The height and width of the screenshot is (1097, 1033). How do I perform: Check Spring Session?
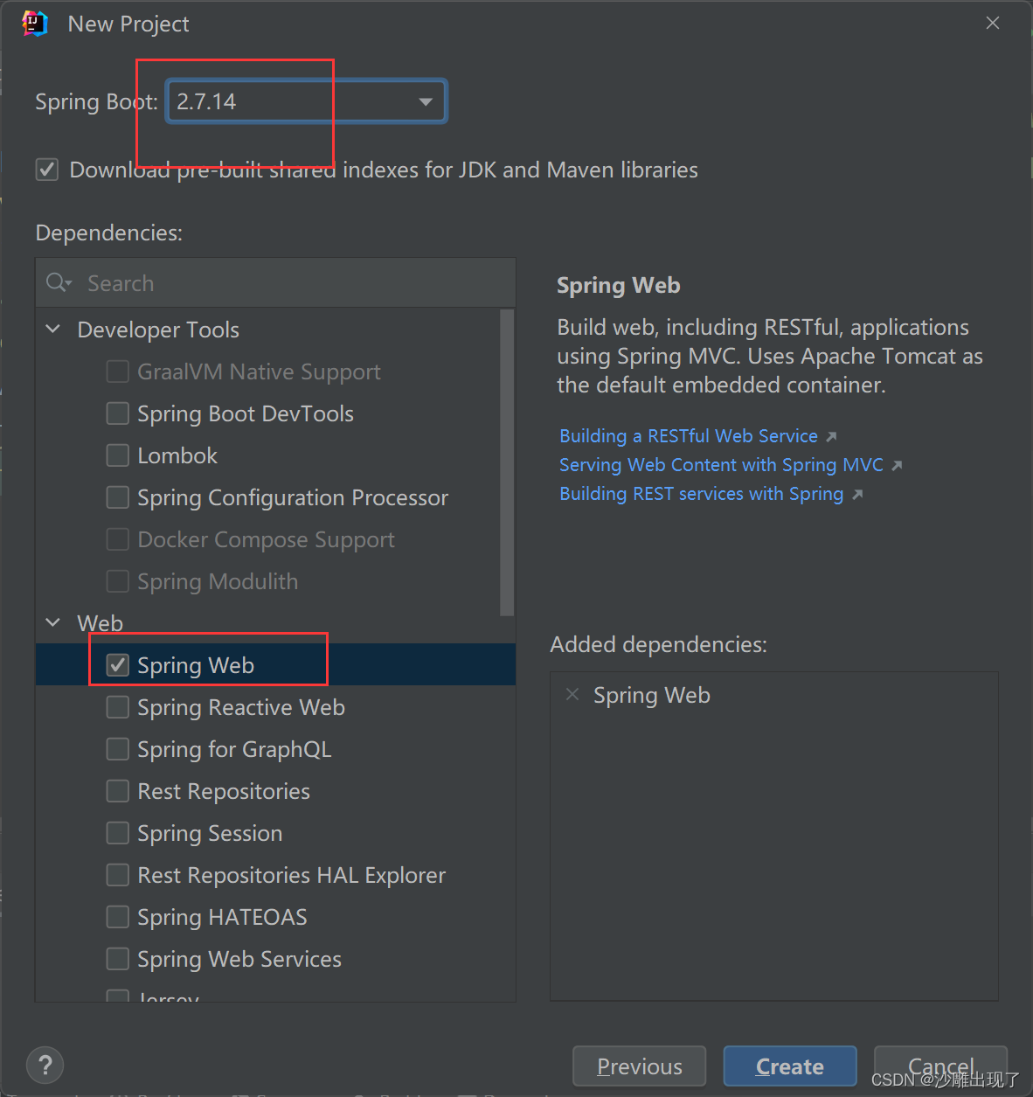tap(118, 833)
